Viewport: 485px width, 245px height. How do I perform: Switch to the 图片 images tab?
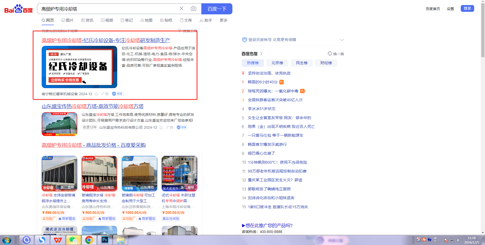pyautogui.click(x=67, y=20)
